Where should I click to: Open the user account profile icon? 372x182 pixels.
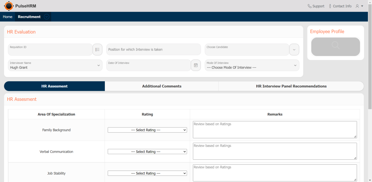(x=357, y=6)
